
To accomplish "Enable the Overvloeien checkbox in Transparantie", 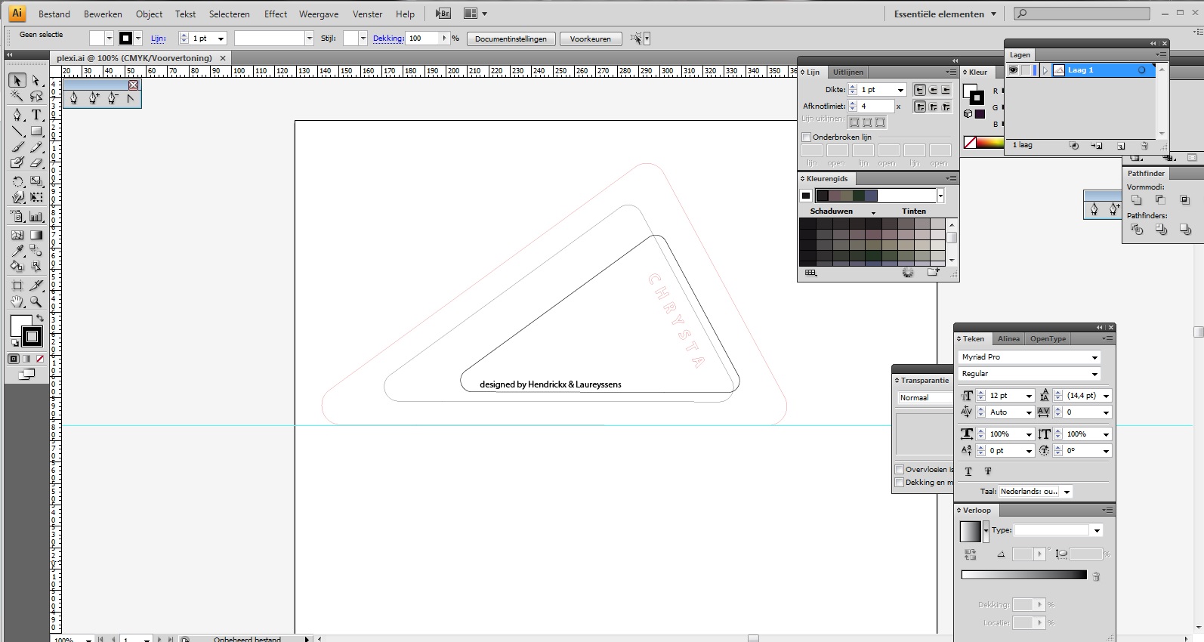I will (900, 470).
